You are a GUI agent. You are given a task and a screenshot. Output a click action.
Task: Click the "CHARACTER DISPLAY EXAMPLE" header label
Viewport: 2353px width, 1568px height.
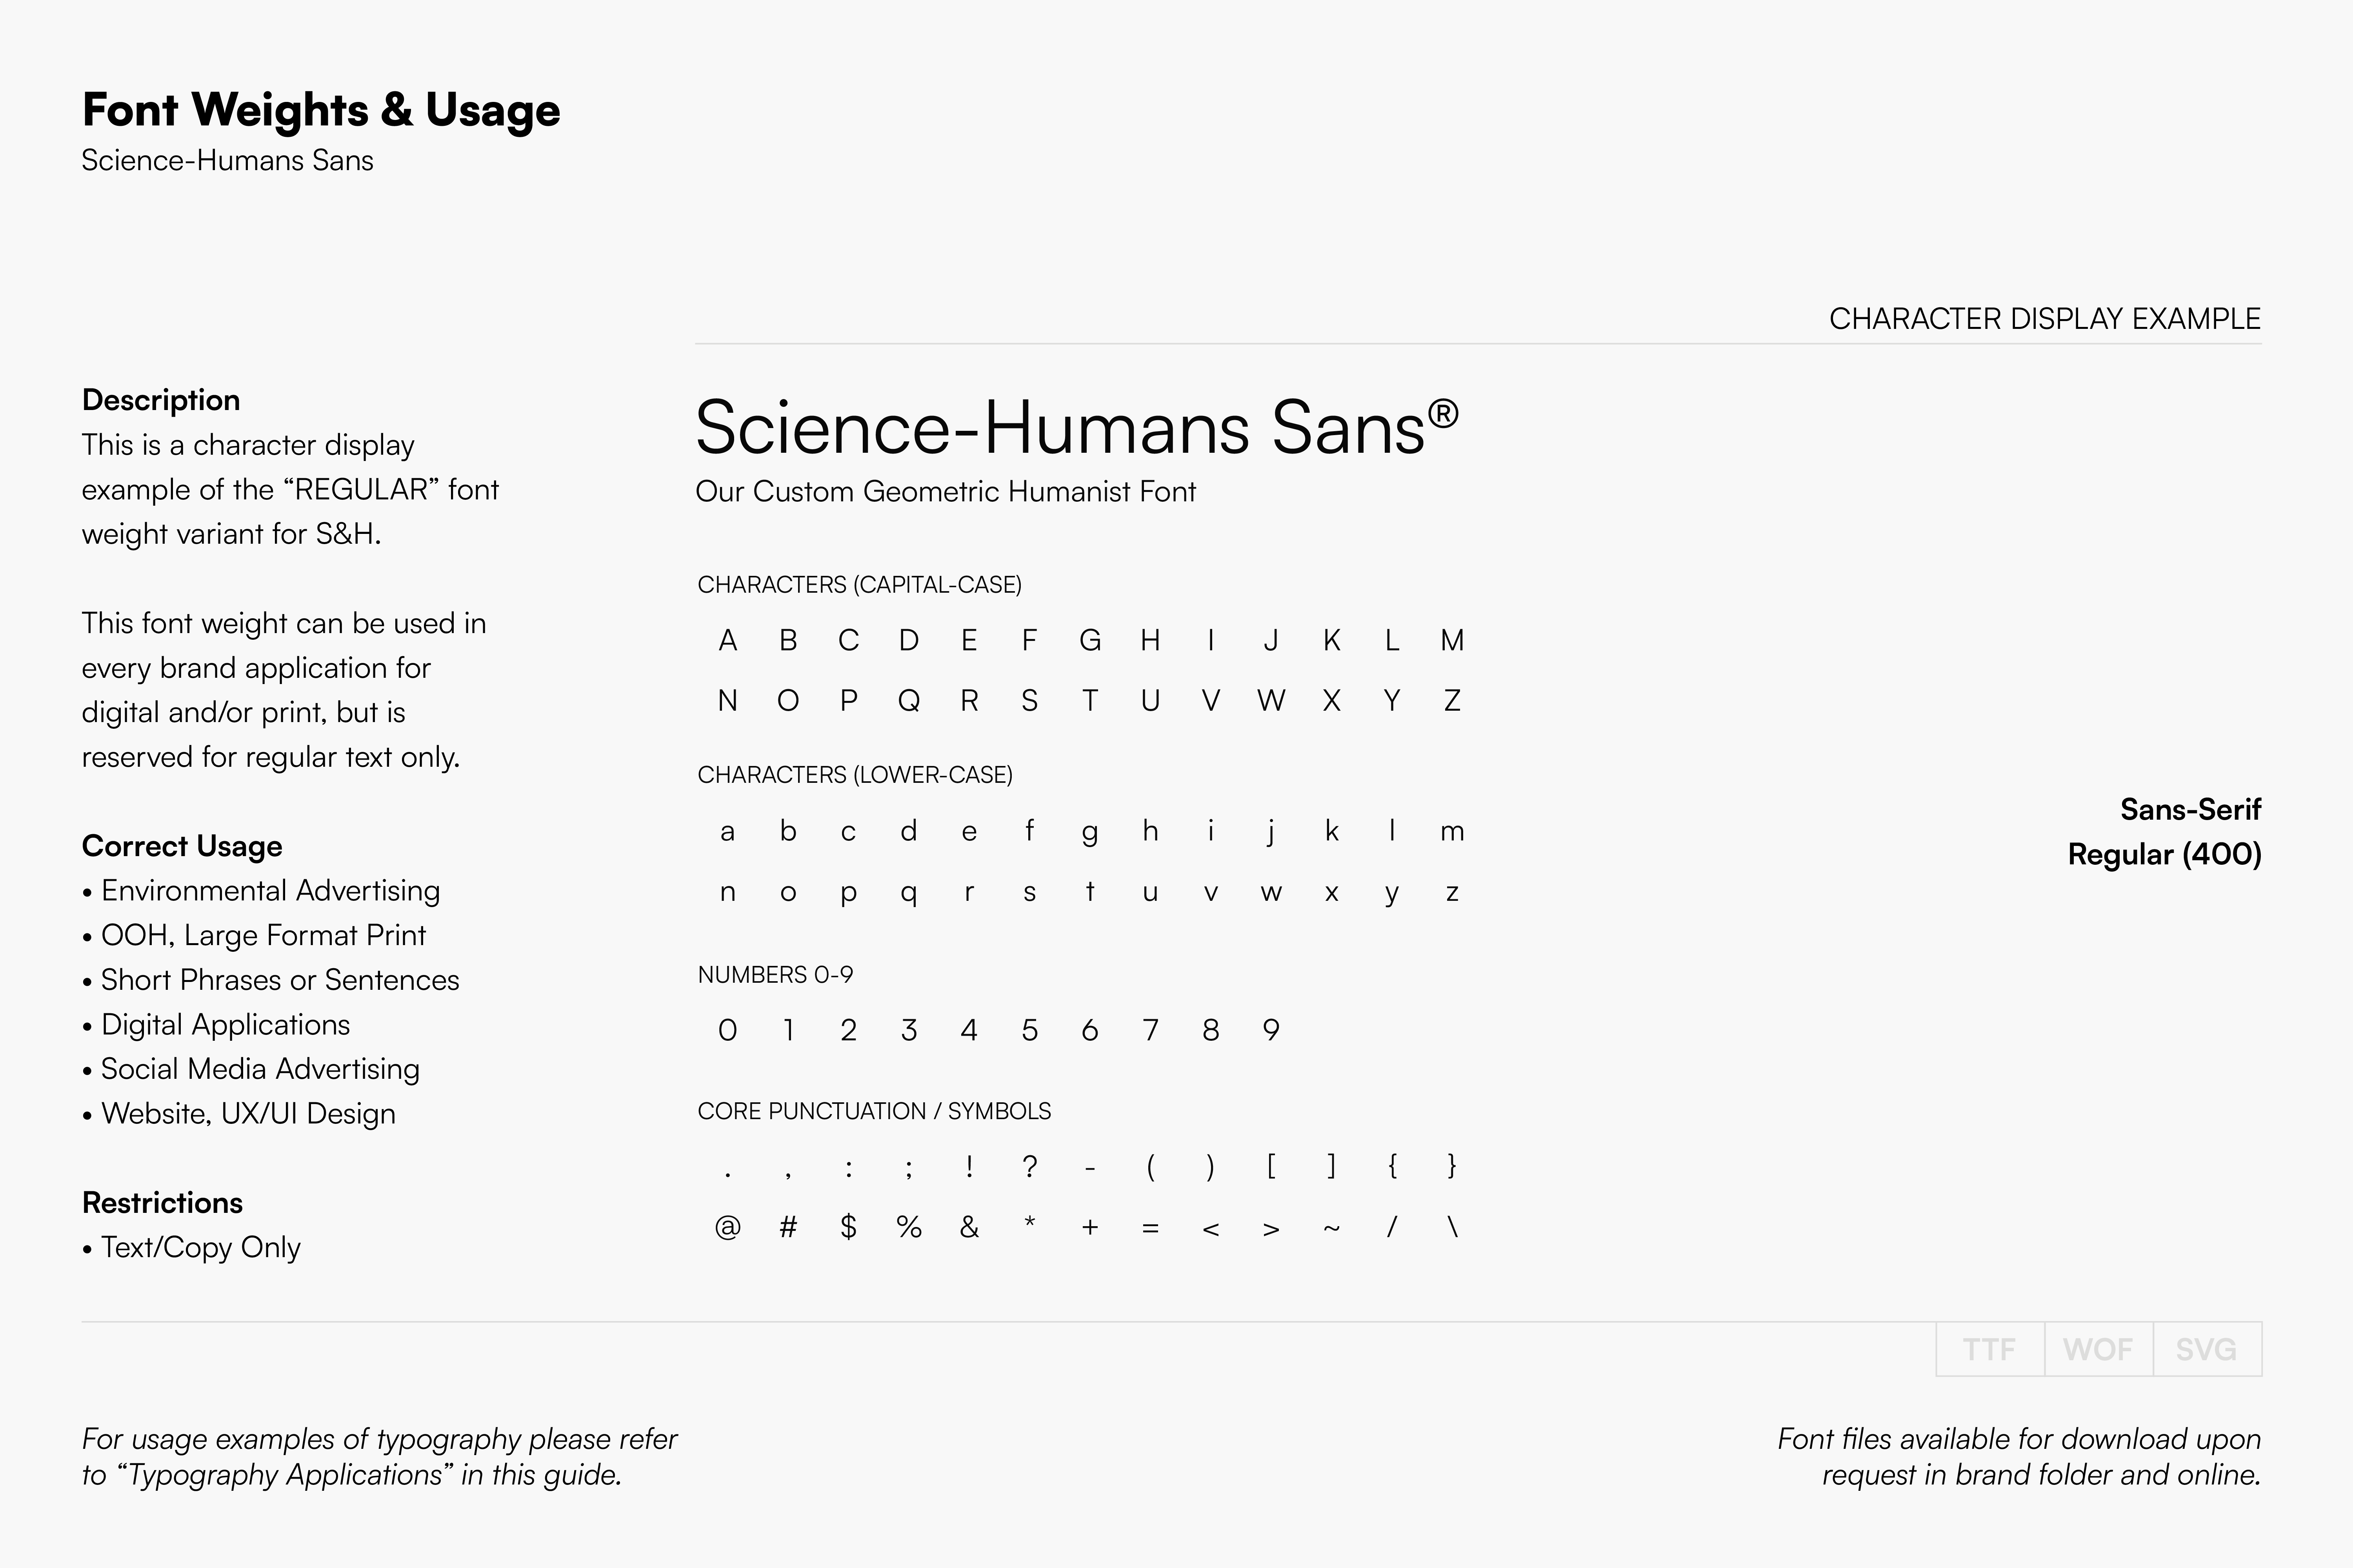coord(2045,319)
